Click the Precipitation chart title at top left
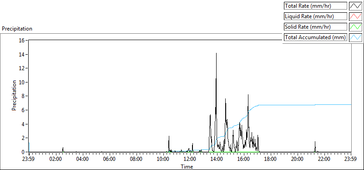 click(x=17, y=29)
